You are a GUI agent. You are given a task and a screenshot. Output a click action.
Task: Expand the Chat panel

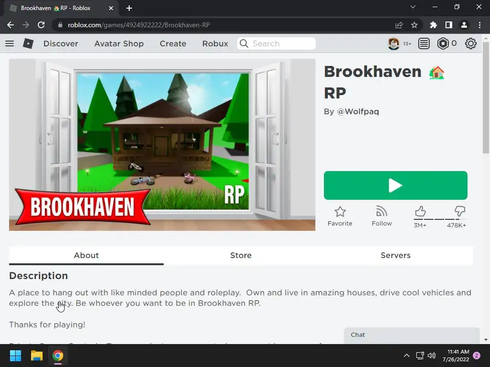coord(412,335)
